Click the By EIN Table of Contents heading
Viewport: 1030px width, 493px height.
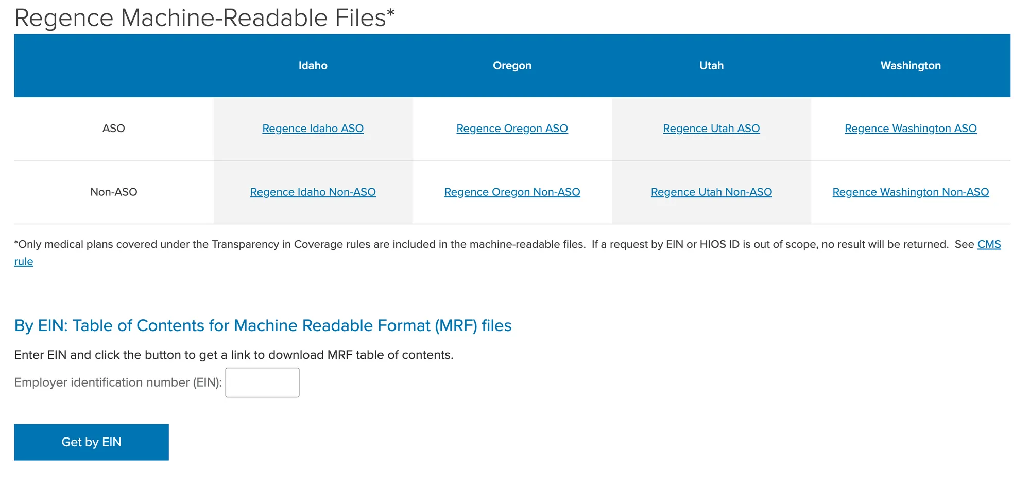[263, 326]
